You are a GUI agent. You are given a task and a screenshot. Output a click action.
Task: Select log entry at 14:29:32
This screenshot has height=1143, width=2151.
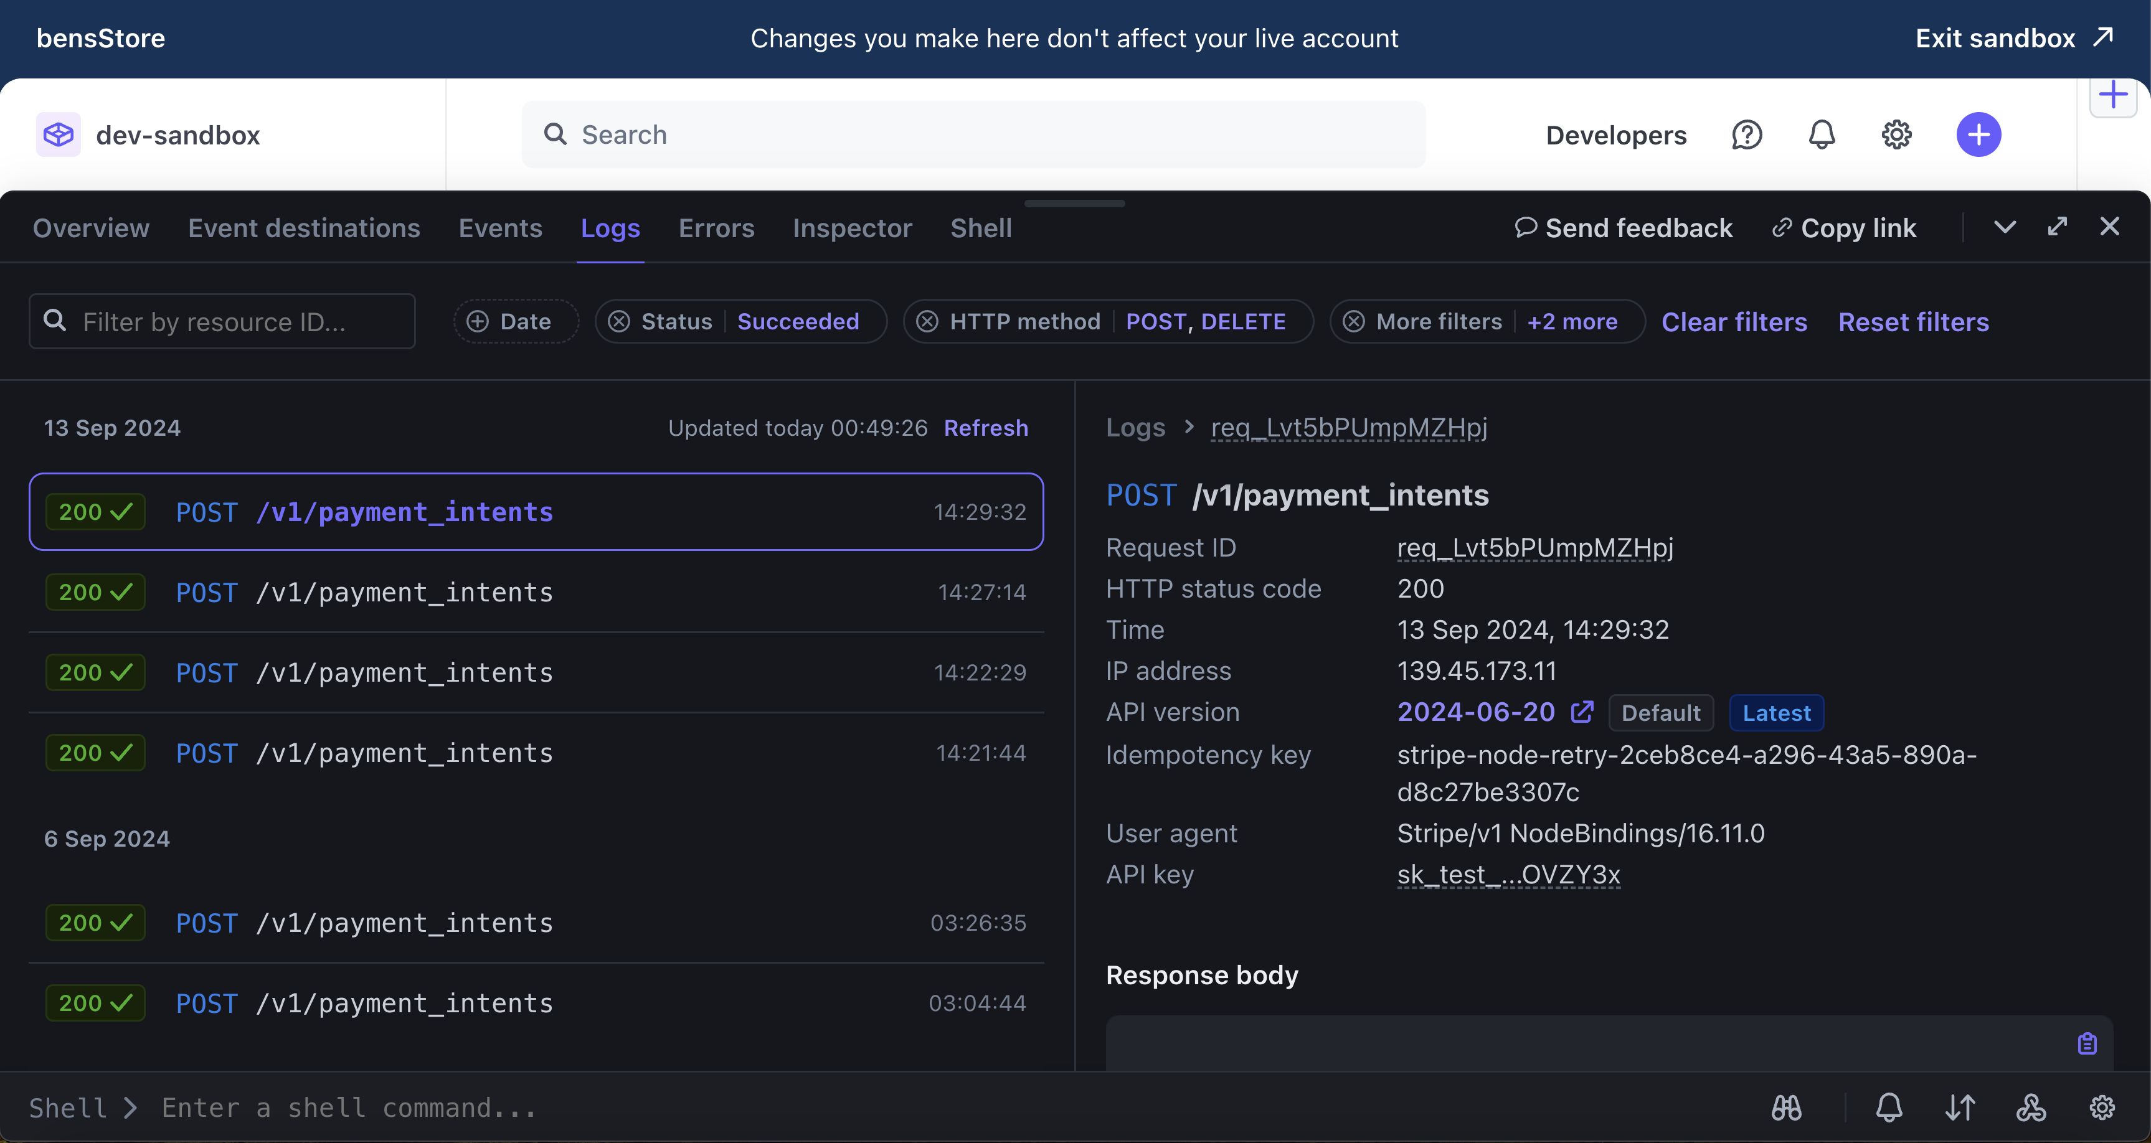[536, 512]
